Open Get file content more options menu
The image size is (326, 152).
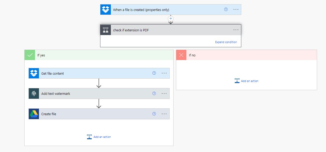tap(164, 73)
